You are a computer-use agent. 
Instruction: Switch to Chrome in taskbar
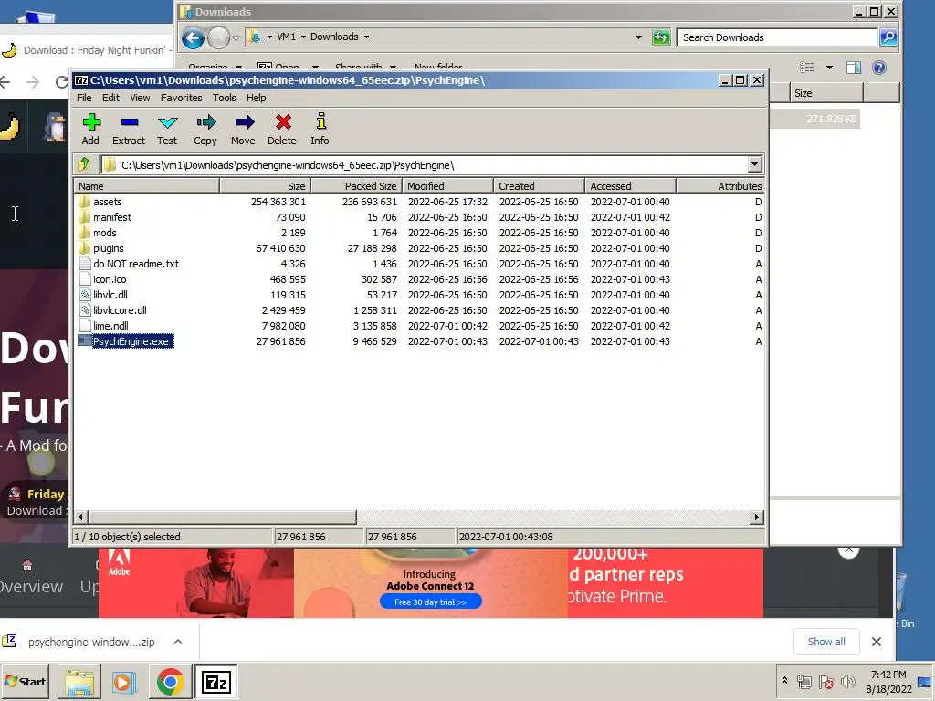(170, 682)
